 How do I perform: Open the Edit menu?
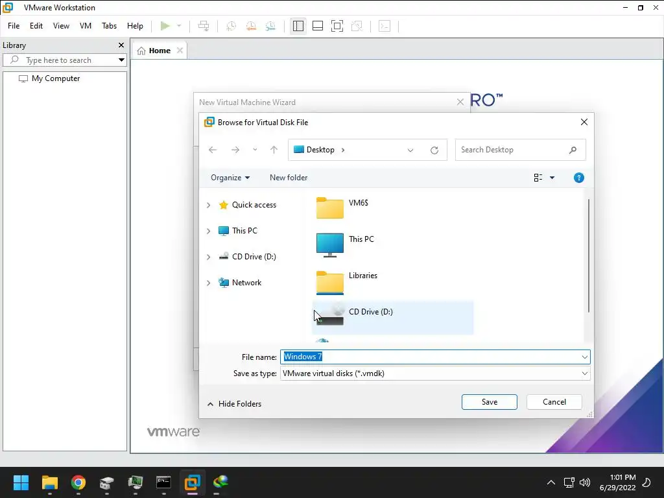[x=36, y=26]
